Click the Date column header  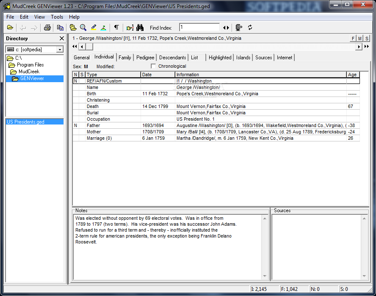[158, 75]
